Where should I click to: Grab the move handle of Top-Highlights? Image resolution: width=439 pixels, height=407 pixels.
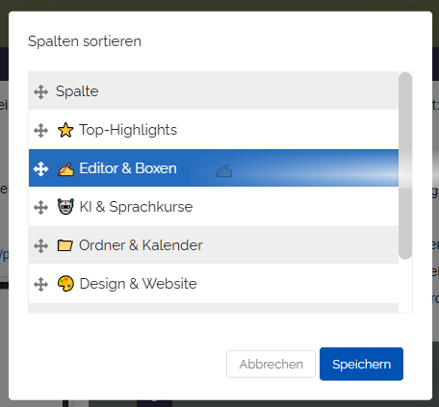tap(41, 131)
